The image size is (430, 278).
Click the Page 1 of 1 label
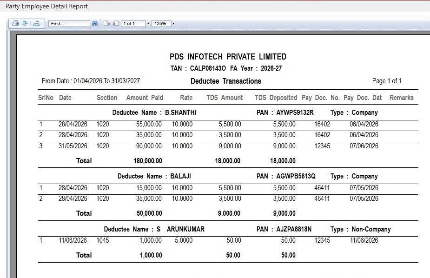387,81
